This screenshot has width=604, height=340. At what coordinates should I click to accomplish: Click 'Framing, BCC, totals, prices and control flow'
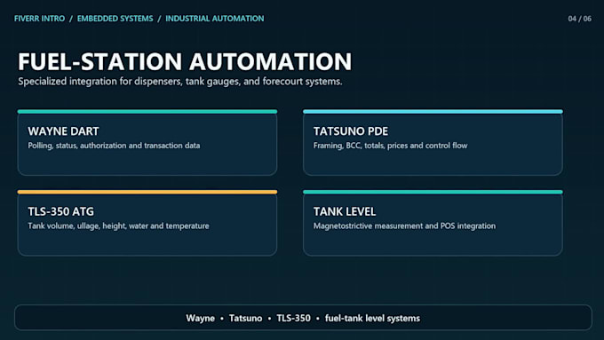pos(390,146)
